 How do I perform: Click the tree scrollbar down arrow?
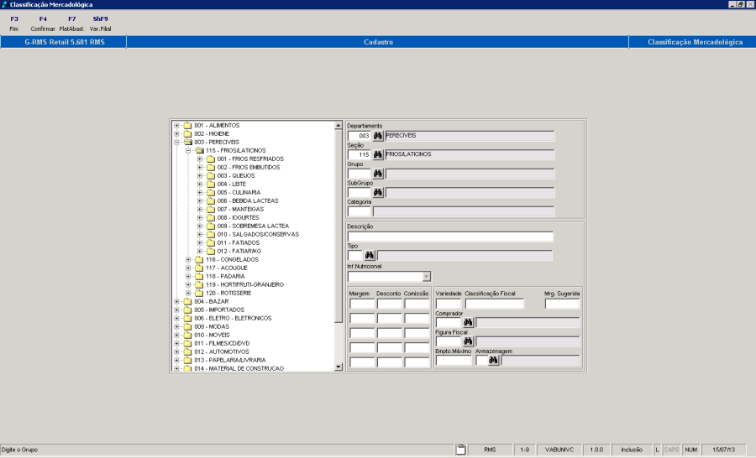tap(338, 367)
